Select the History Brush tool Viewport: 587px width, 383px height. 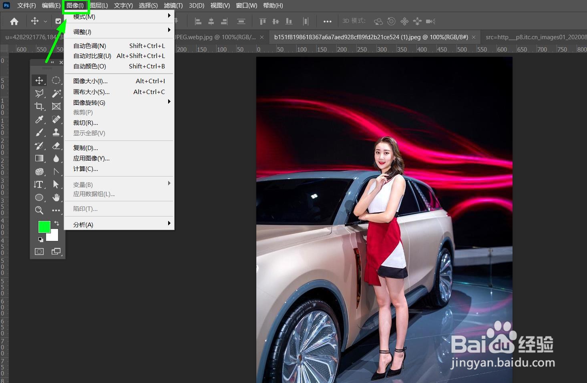pos(39,145)
